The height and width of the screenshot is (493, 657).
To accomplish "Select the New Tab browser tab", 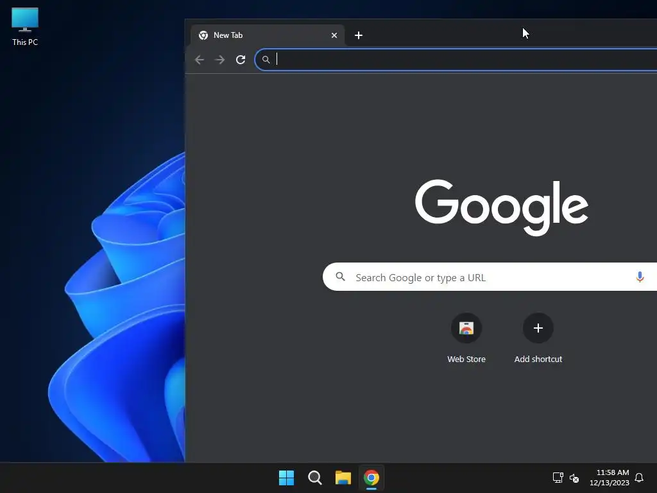I will (268, 35).
